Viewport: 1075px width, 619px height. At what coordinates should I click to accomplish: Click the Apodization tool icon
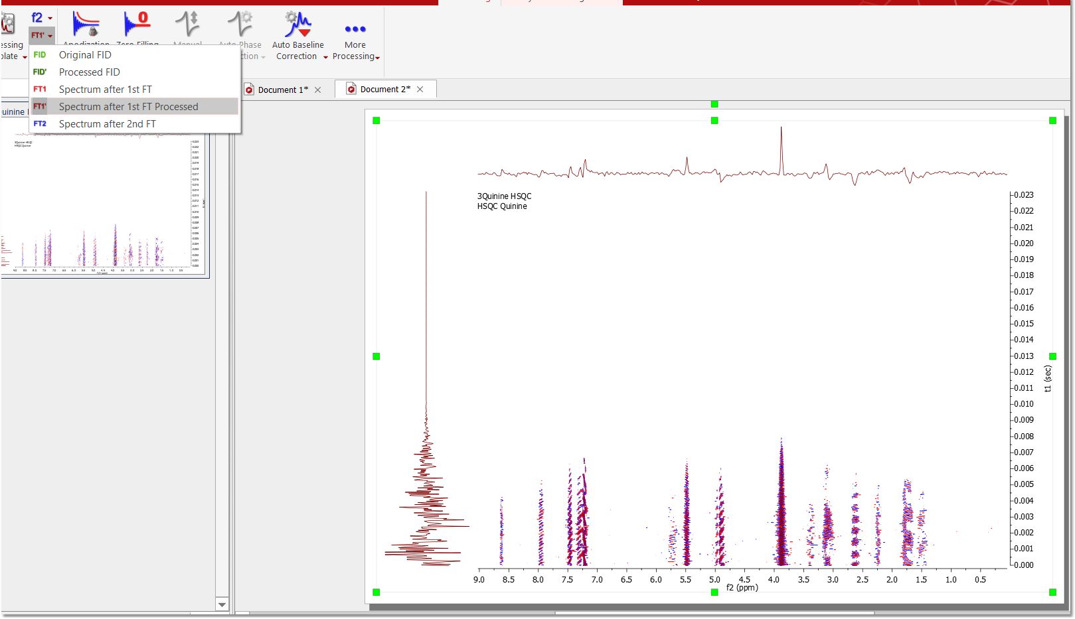pos(86,24)
